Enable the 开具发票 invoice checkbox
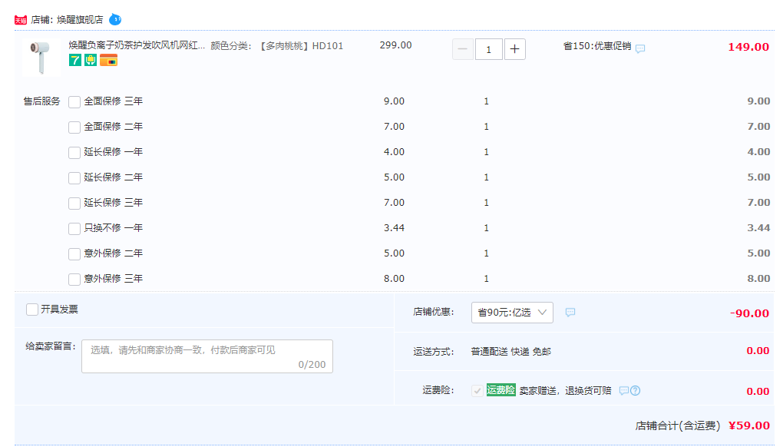The height and width of the screenshot is (447, 783). pyautogui.click(x=32, y=310)
